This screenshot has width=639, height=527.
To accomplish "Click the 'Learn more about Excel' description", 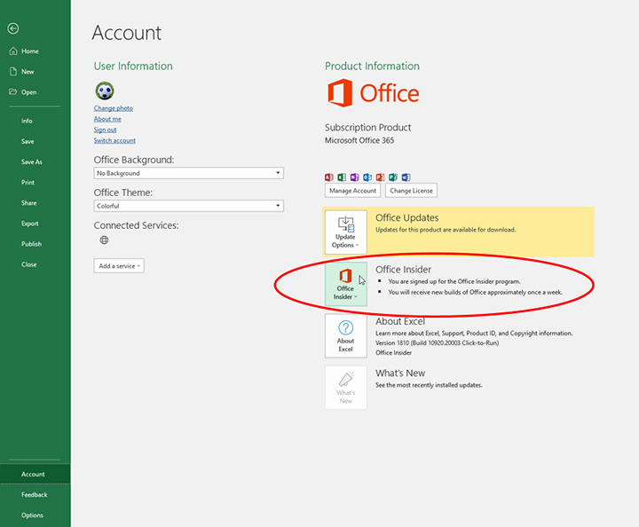I will click(474, 333).
